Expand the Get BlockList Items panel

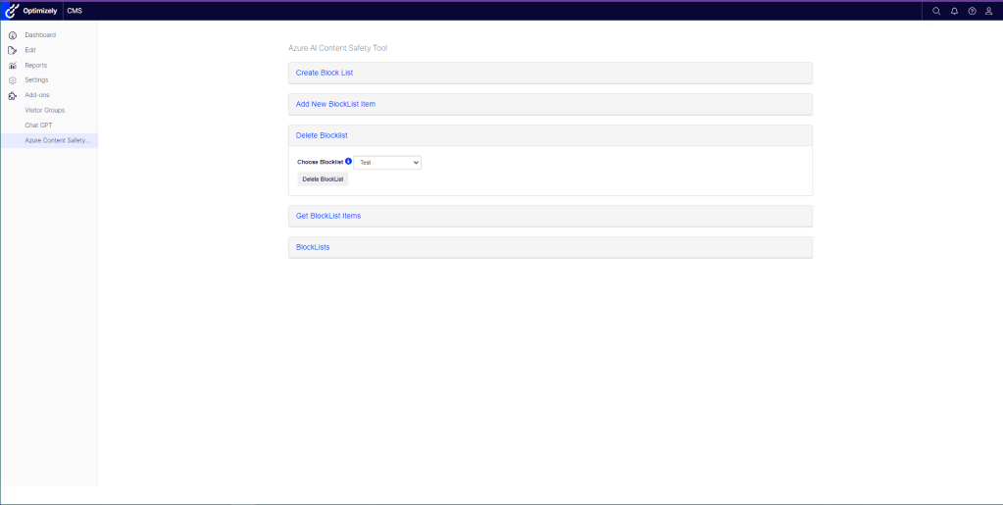[x=550, y=216]
